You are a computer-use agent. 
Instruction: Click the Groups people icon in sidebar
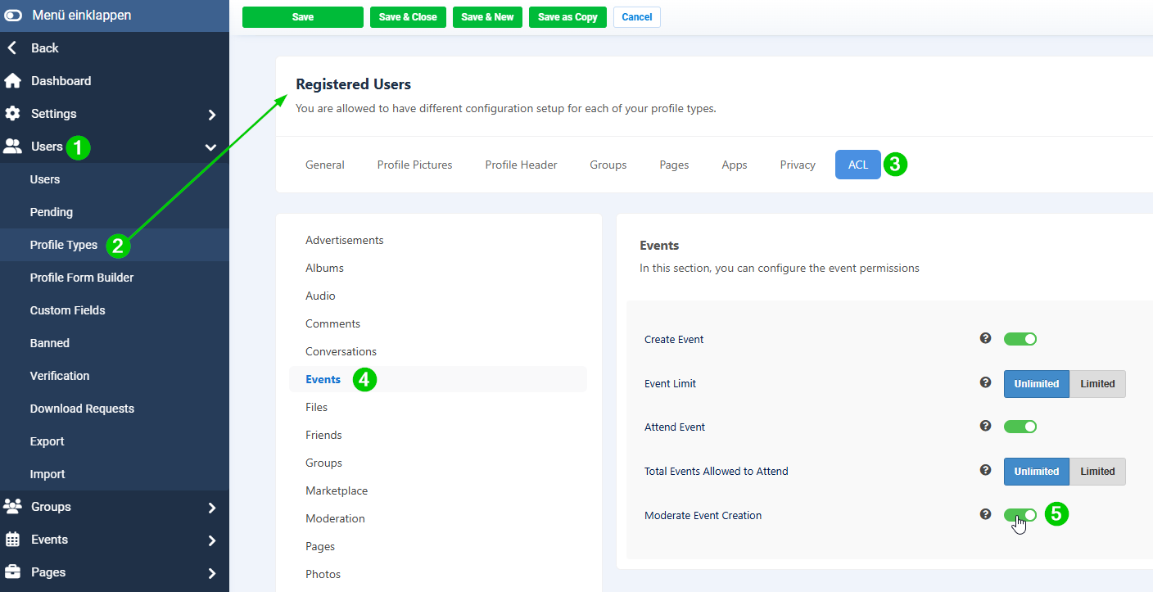coord(13,507)
